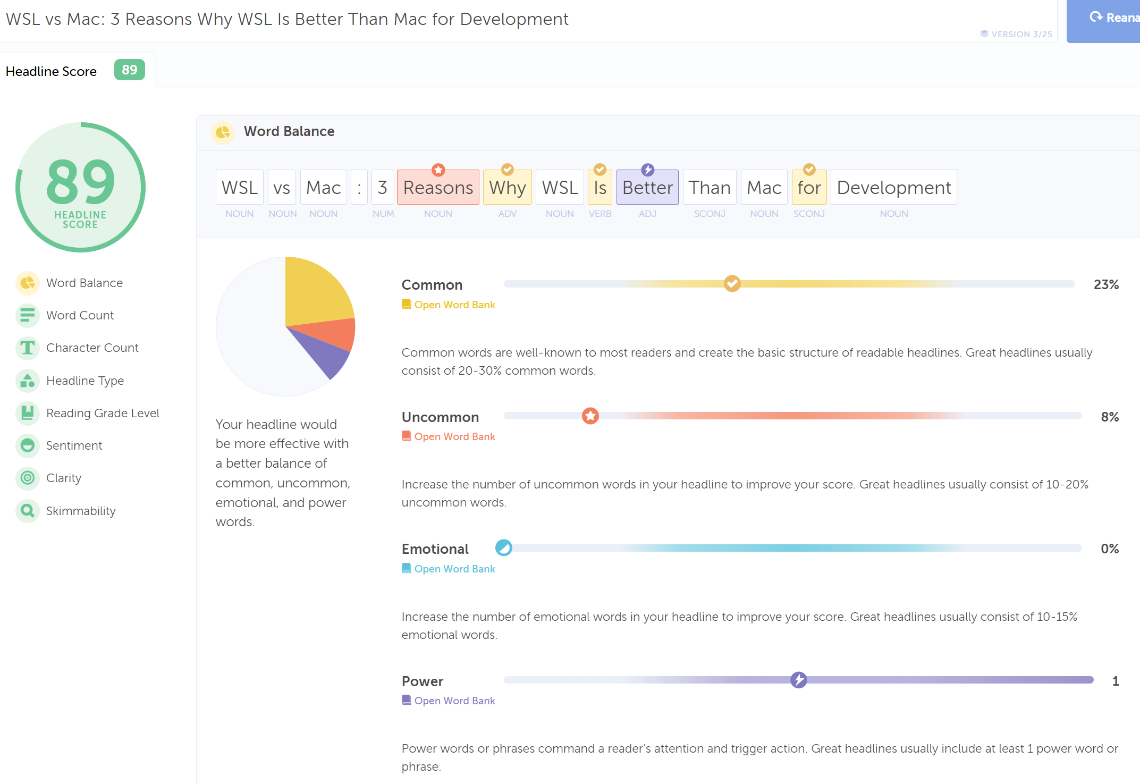This screenshot has height=784, width=1140.
Task: Click the 89 headline score circle
Action: click(80, 187)
